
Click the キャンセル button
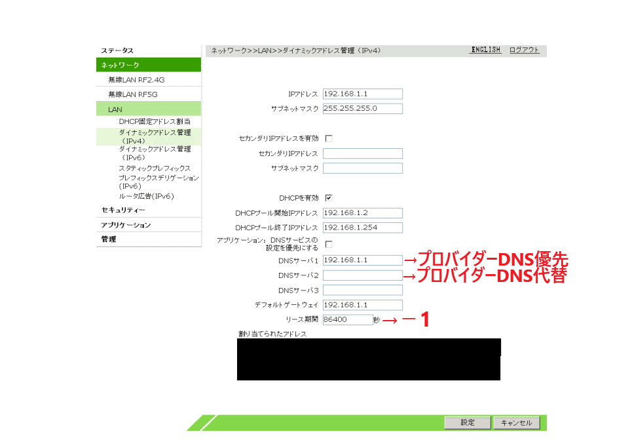click(x=516, y=423)
